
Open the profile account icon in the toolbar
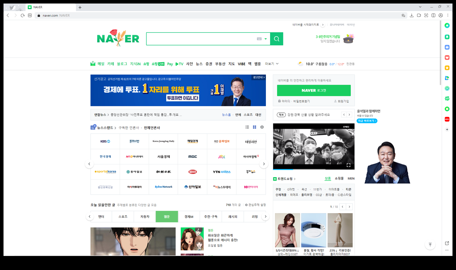(x=441, y=15)
